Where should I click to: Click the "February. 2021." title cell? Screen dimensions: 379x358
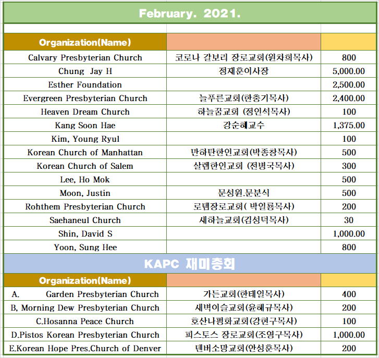[190, 13]
